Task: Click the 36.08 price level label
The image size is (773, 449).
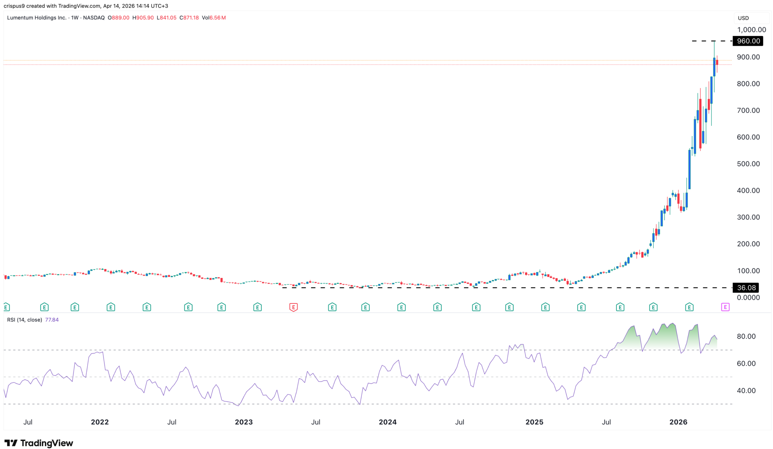Action: point(746,288)
